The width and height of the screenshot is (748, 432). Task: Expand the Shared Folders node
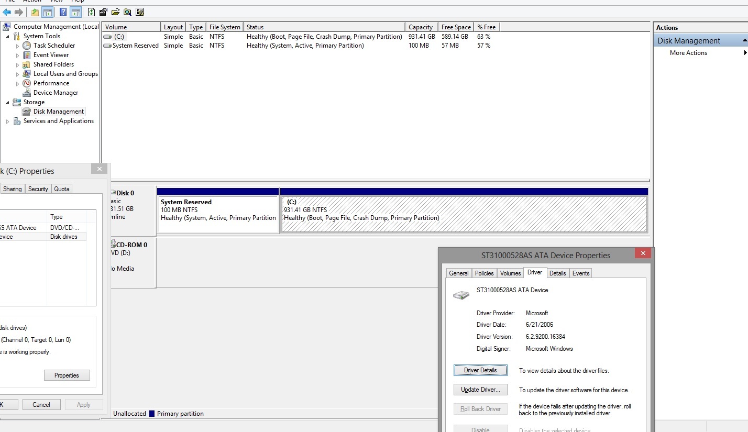pyautogui.click(x=17, y=64)
